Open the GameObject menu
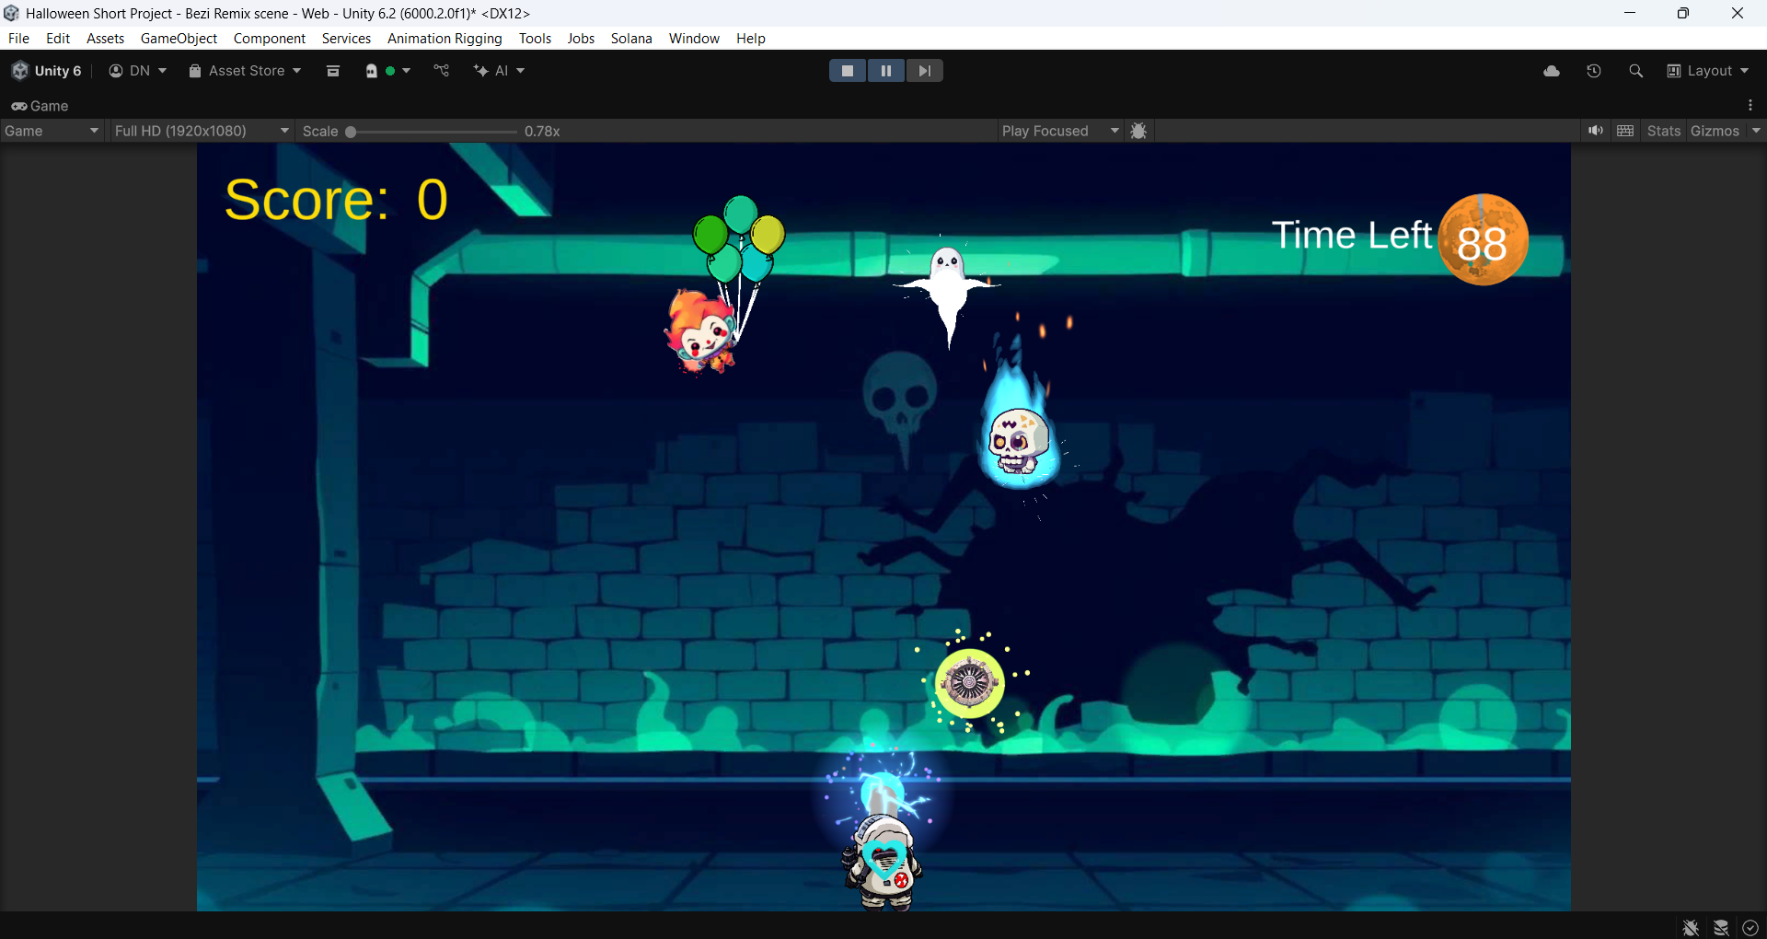1767x939 pixels. (x=179, y=38)
